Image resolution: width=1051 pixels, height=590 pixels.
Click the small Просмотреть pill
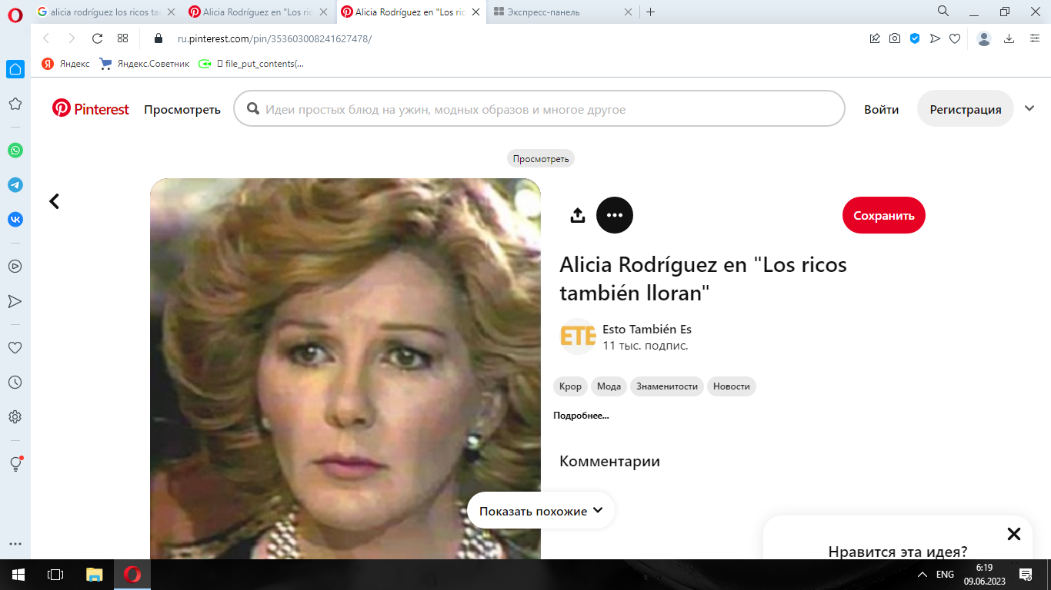(x=541, y=158)
